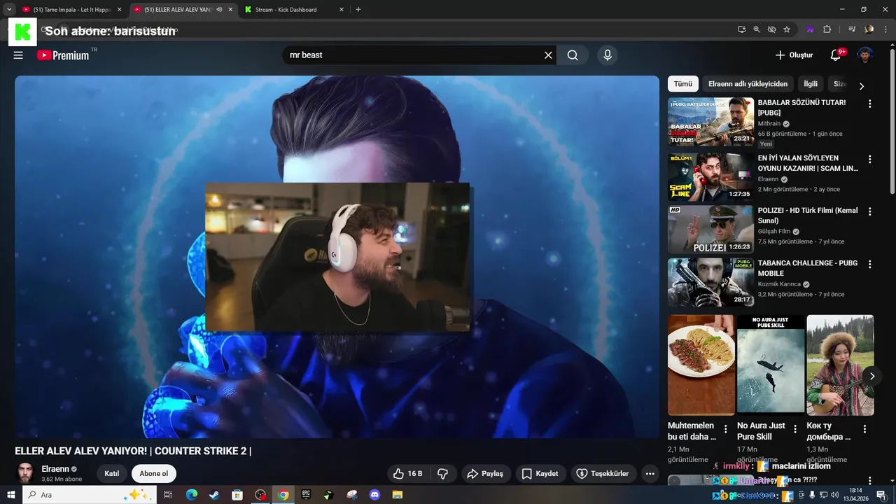Toggle the tracking-protection eye icon
The height and width of the screenshot is (504, 896).
click(771, 29)
